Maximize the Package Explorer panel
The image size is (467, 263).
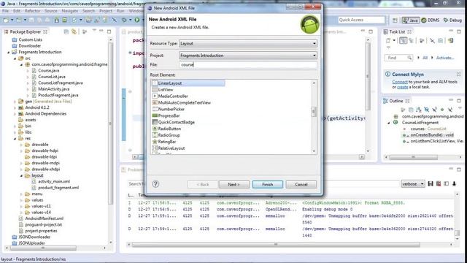(x=109, y=31)
